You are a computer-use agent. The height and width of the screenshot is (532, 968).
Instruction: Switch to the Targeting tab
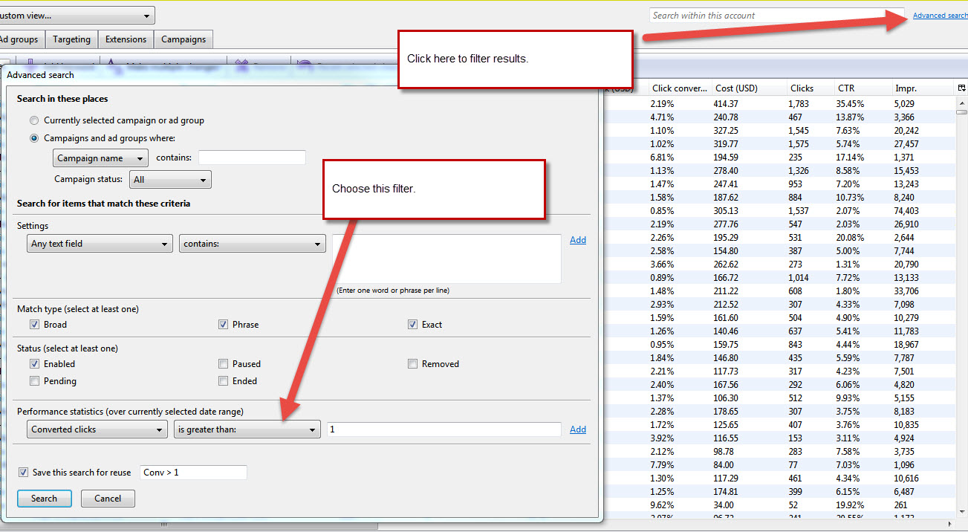point(71,39)
